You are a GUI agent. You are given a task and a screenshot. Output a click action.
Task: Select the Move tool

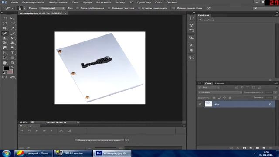[13, 18]
